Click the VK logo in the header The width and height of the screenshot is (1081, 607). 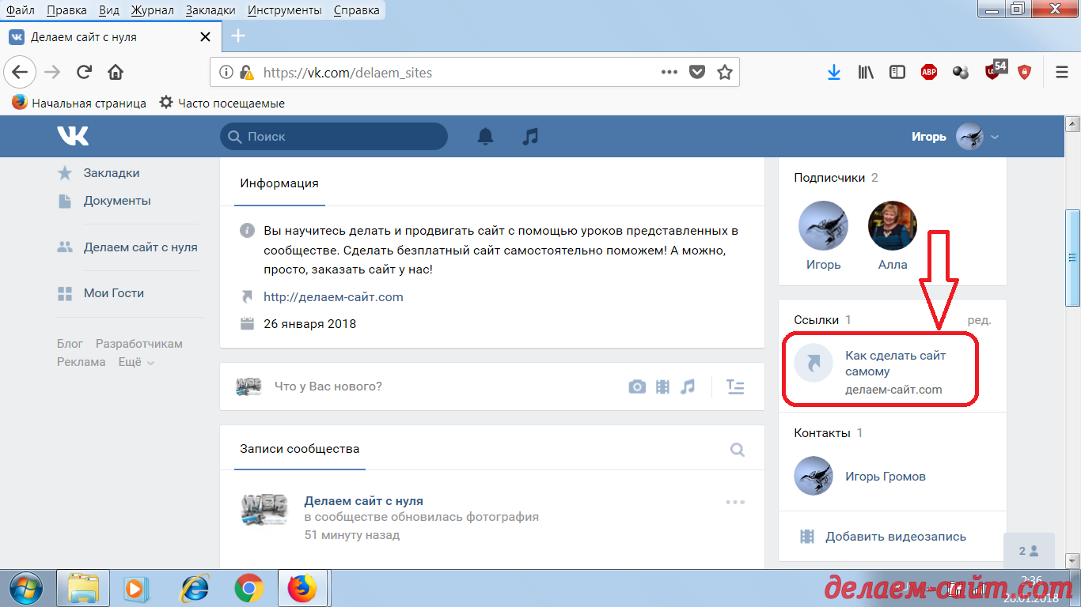[x=73, y=136]
